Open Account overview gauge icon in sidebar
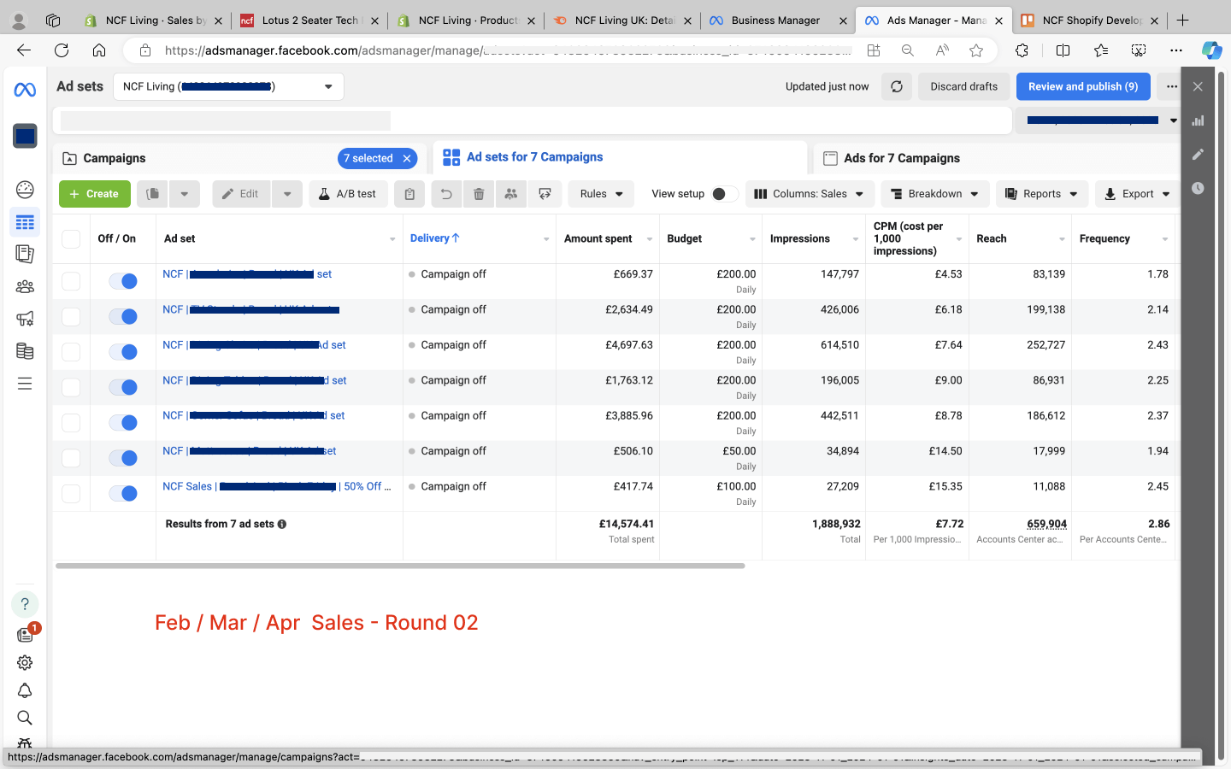The height and width of the screenshot is (769, 1231). pyautogui.click(x=25, y=190)
